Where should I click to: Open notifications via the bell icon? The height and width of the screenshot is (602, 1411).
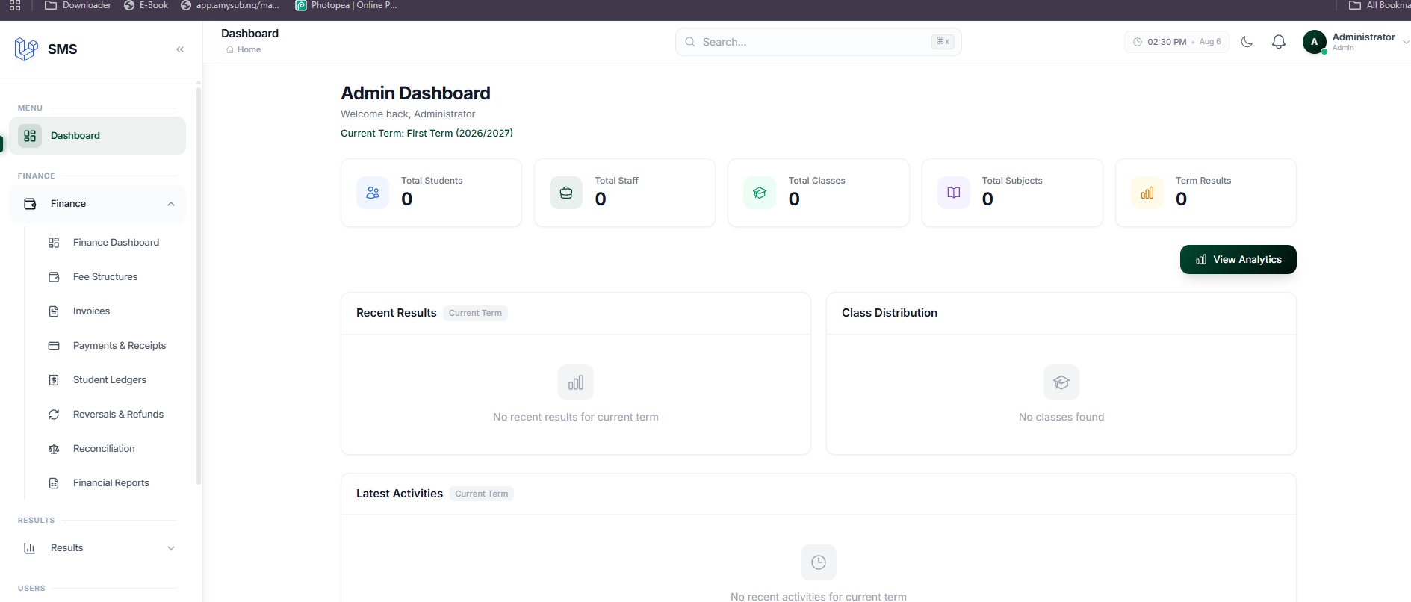pos(1279,42)
